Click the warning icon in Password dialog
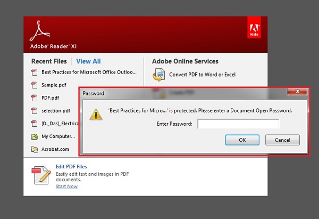The height and width of the screenshot is (219, 319). pos(96,114)
